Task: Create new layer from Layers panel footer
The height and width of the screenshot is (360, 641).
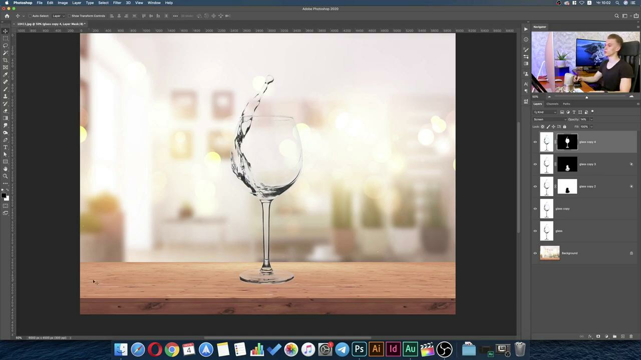Action: pyautogui.click(x=622, y=336)
